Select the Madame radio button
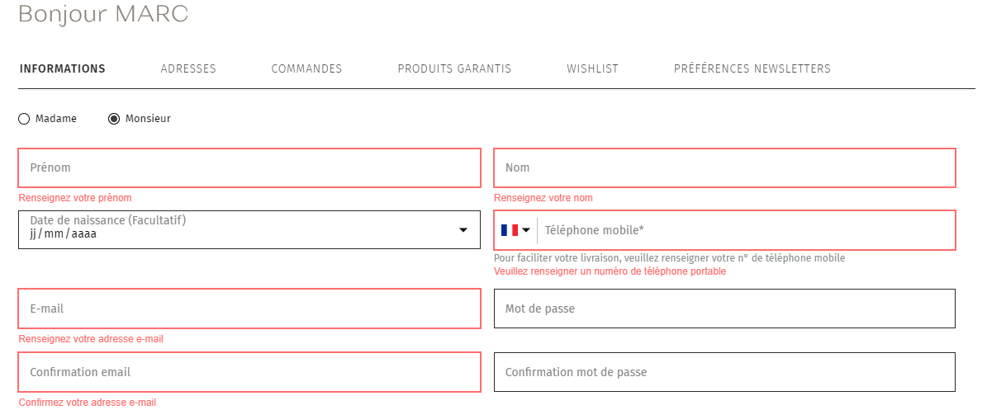Screen dimensions: 1006x410 [x=24, y=119]
